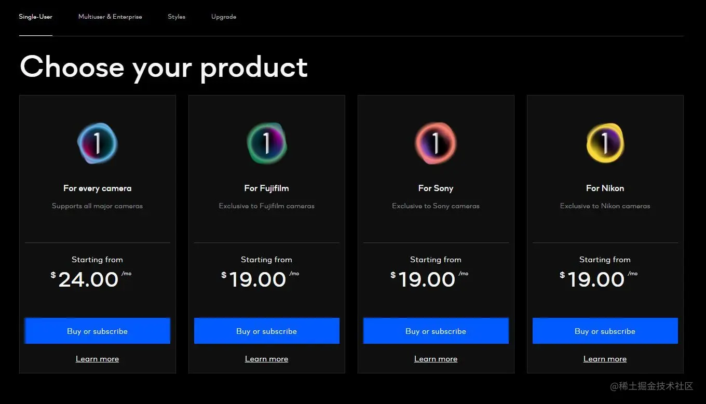Screen dimensions: 706x404
Task: Learn more about the Sony product
Action: pyautogui.click(x=436, y=359)
